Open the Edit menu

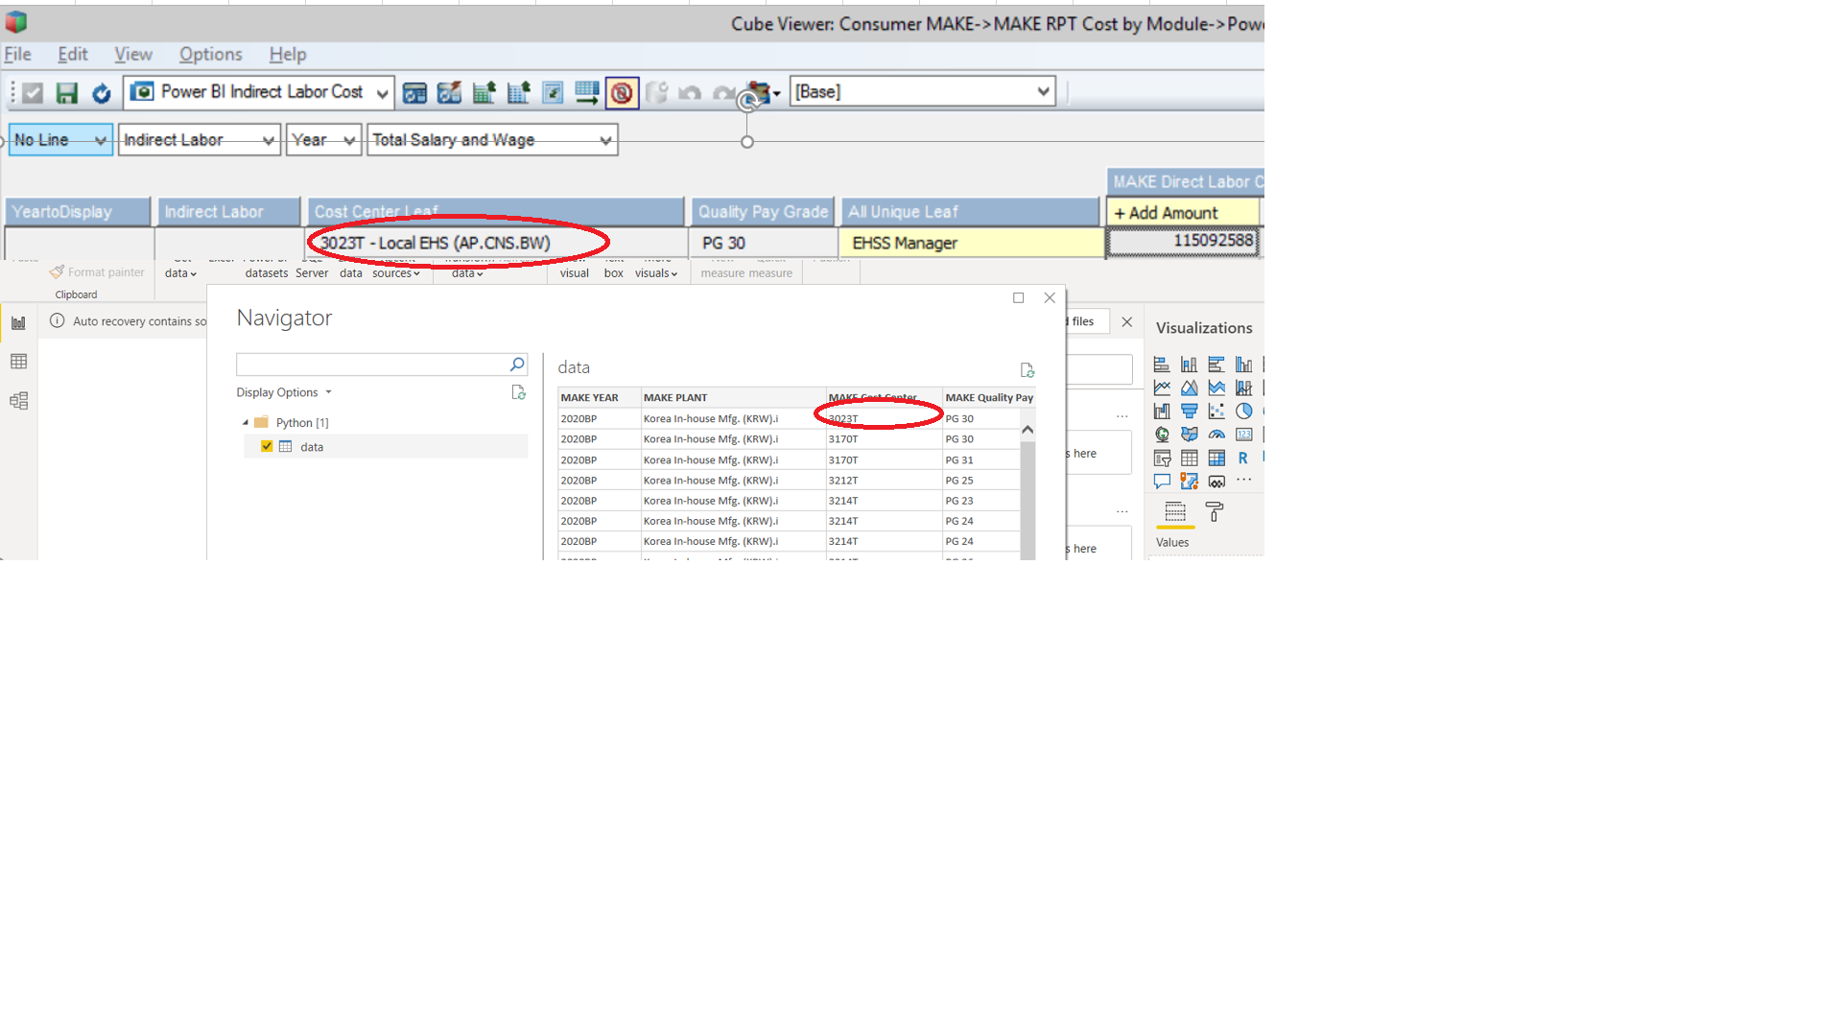72,55
